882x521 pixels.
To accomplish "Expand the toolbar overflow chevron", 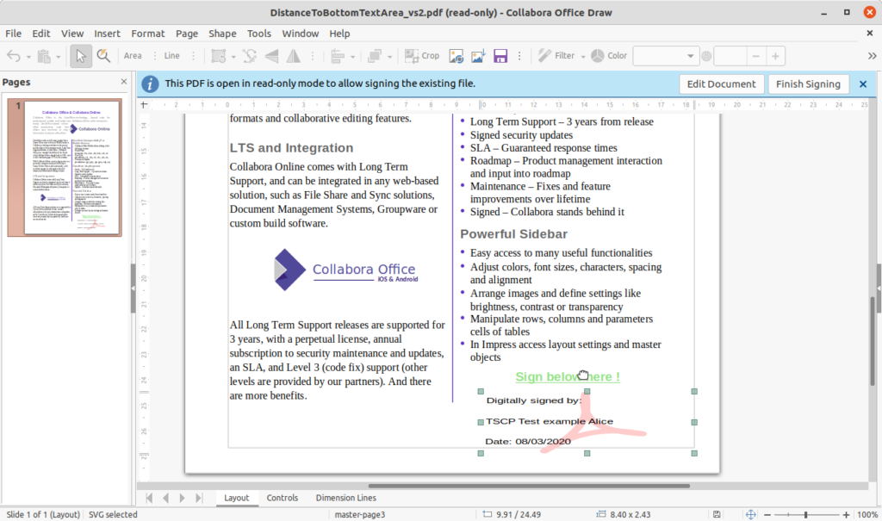I will [x=871, y=56].
